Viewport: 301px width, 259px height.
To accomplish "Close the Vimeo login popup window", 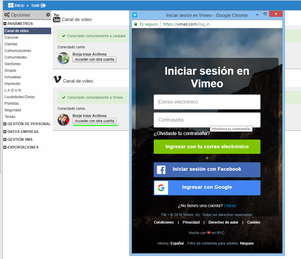I will point(276,14).
